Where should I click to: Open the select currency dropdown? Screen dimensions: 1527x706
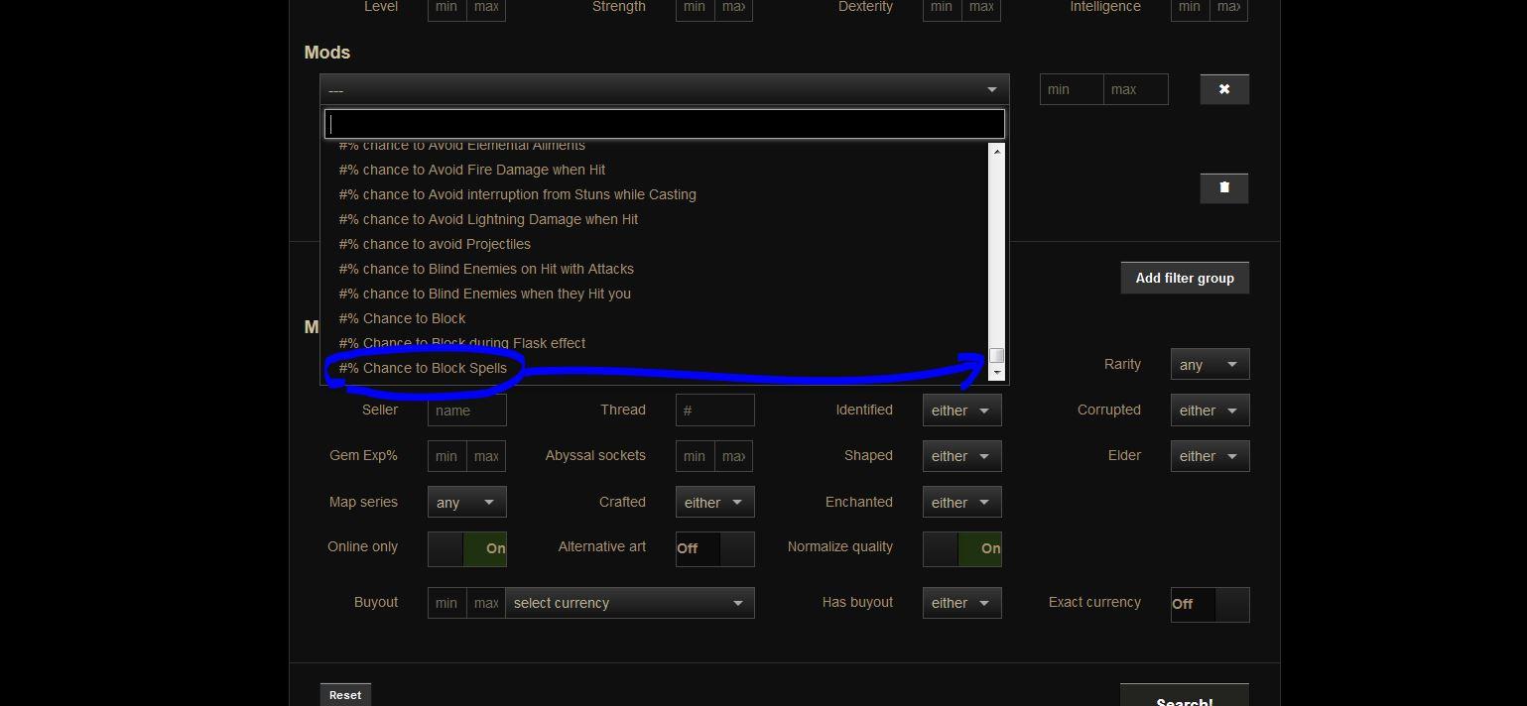click(x=630, y=602)
